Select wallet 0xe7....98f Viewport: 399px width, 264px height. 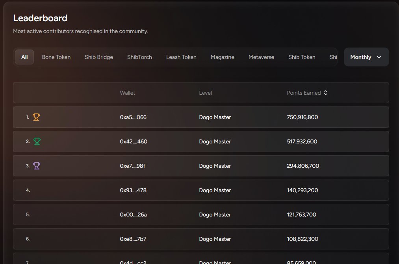[x=133, y=166]
